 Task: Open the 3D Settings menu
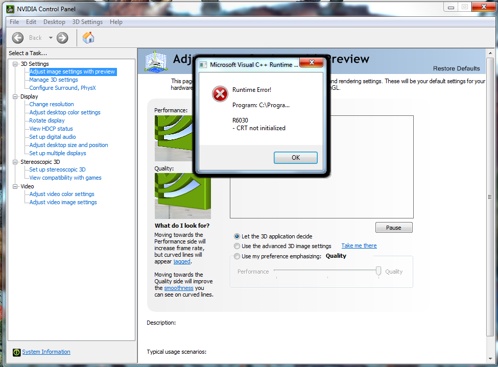coord(87,22)
